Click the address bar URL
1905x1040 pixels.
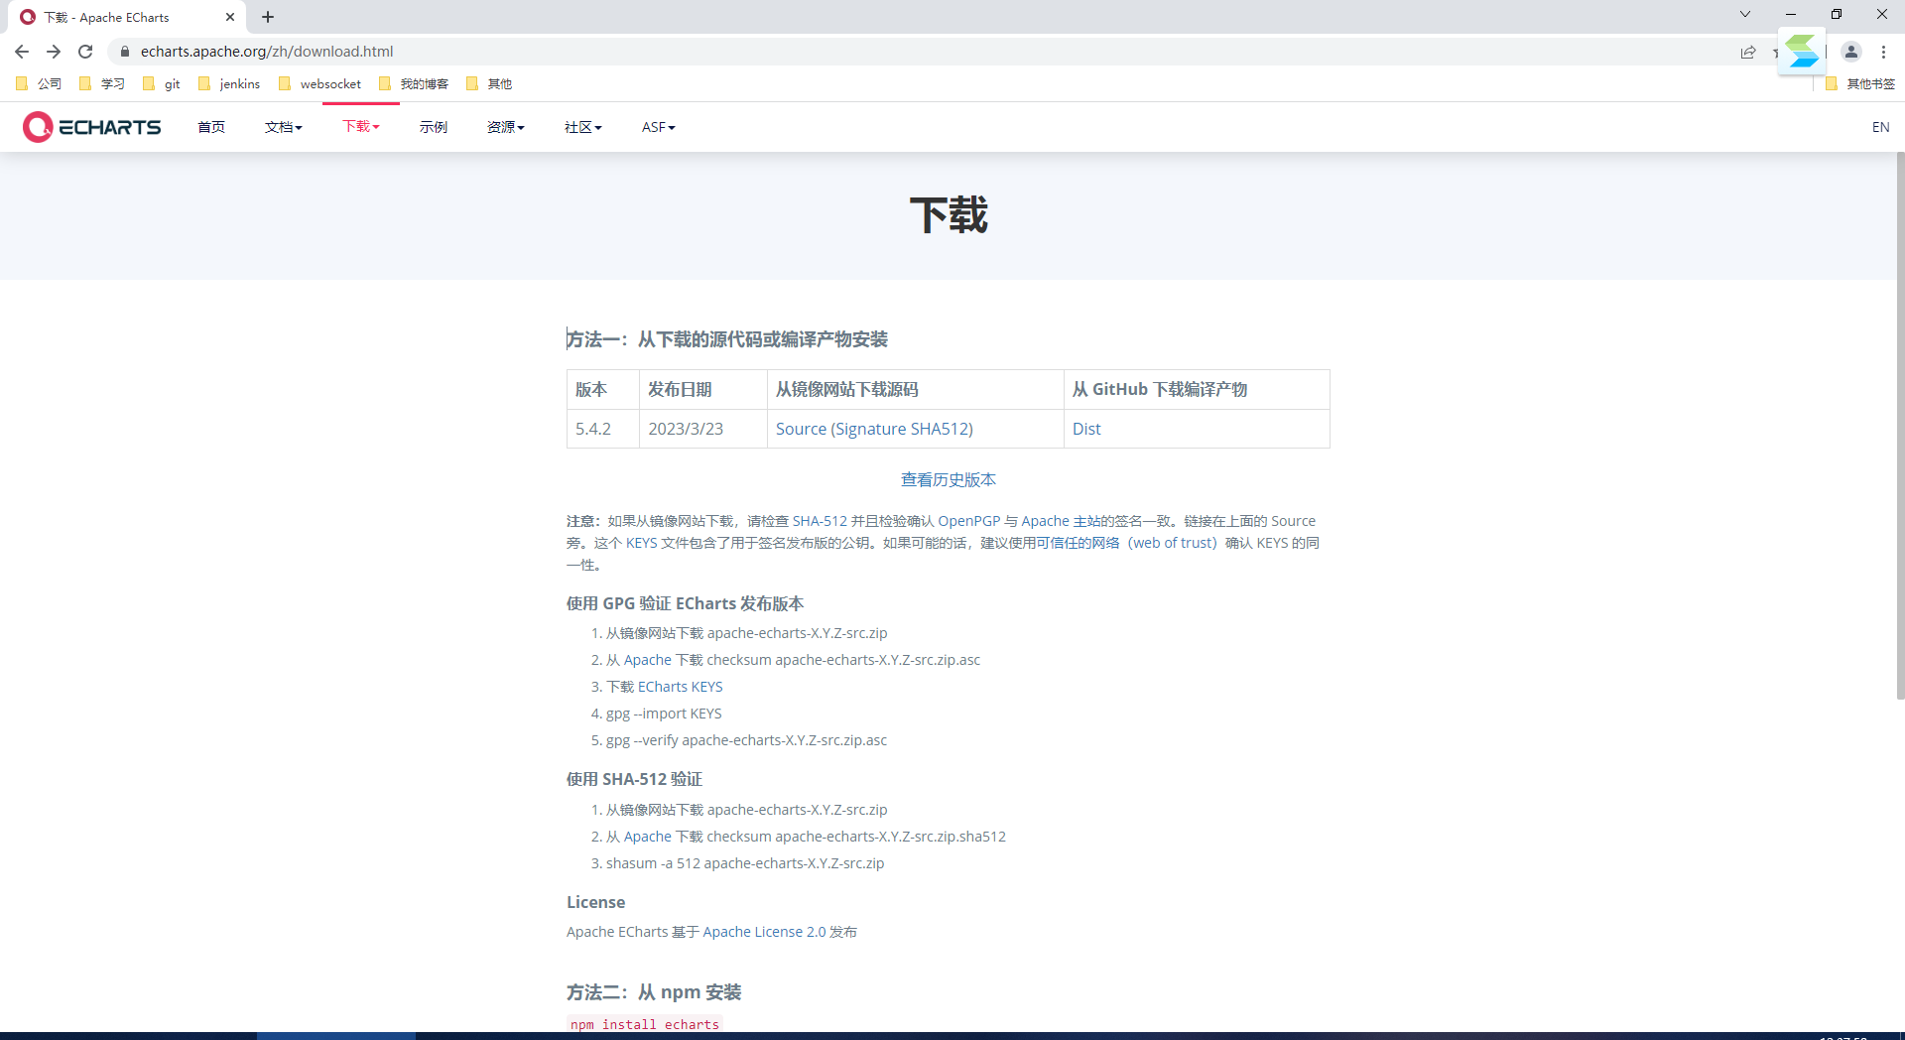click(x=267, y=52)
